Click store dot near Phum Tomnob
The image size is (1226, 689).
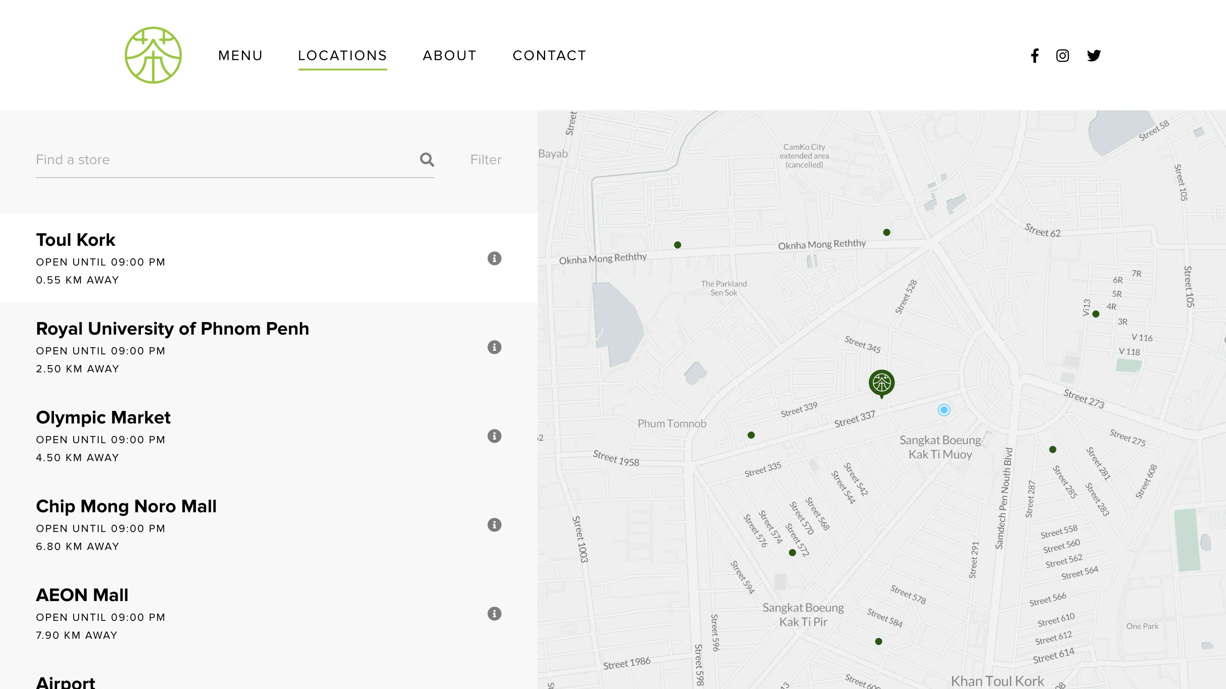point(751,436)
